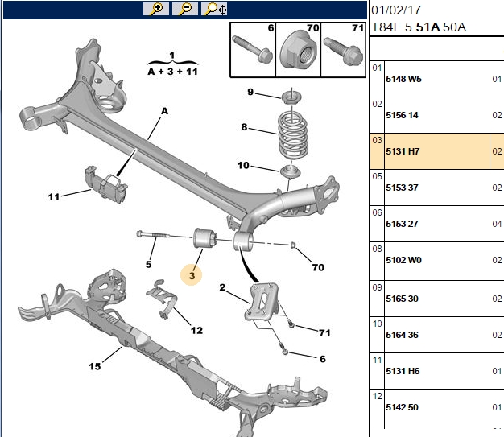
Task: Select the zoom-and-pan magnifier tool
Action: click(214, 9)
